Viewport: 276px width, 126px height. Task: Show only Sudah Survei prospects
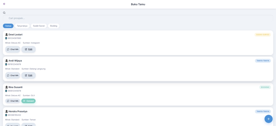39,26
